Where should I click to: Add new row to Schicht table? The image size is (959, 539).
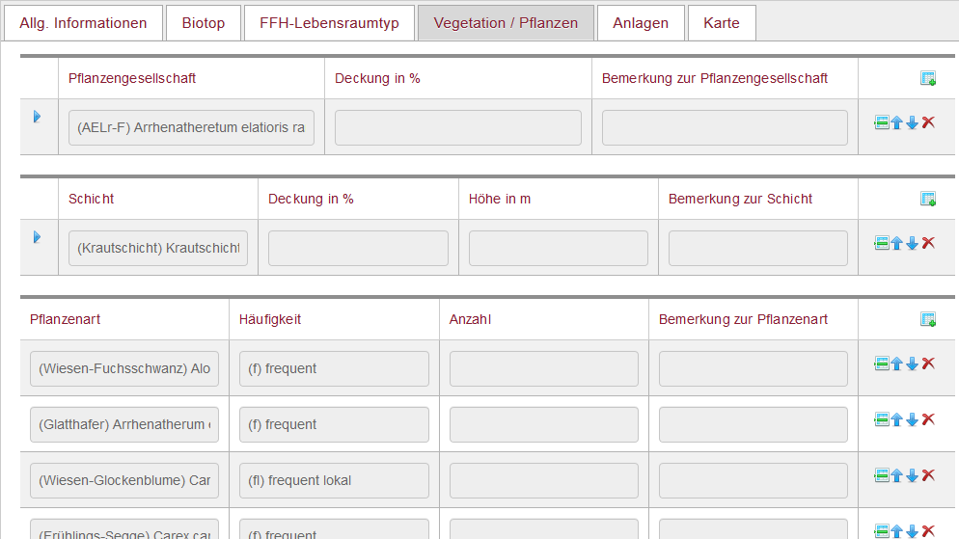(x=928, y=199)
